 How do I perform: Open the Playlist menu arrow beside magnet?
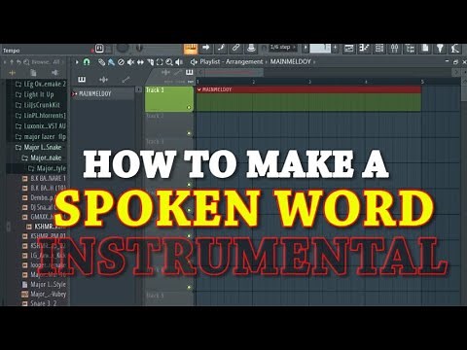[x=77, y=62]
